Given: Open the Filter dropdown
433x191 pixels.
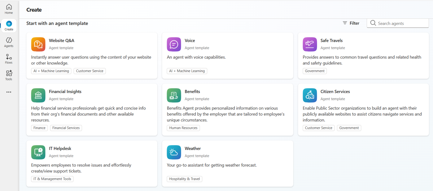Looking at the screenshot, I should tap(351, 23).
